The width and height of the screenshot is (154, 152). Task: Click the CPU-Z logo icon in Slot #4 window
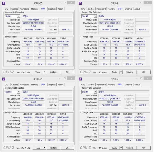(x=80, y=79)
